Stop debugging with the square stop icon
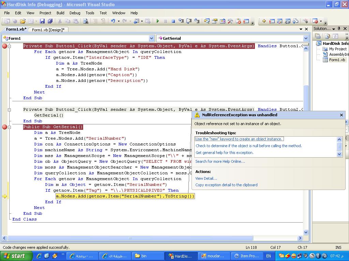 (x=173, y=21)
